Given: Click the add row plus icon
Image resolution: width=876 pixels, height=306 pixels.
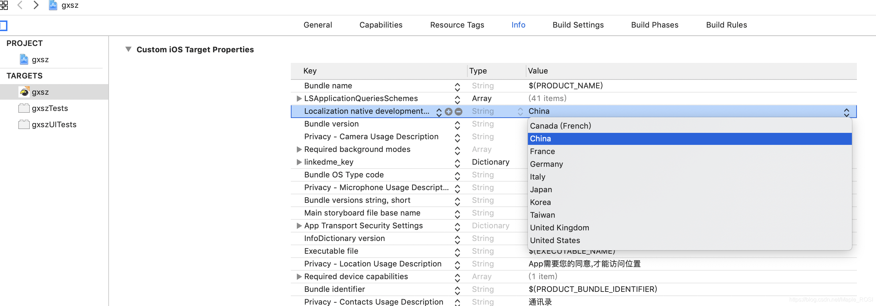Looking at the screenshot, I should tap(449, 112).
